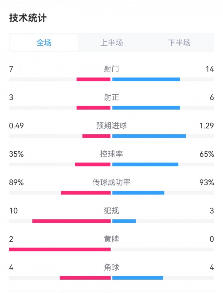Click the 射正 stat label
Viewport: 223px width, 293px height.
click(x=111, y=97)
